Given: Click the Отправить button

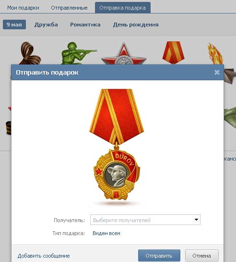Looking at the screenshot, I should click(x=159, y=255).
